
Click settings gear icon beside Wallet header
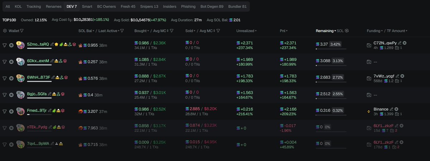[5, 31]
